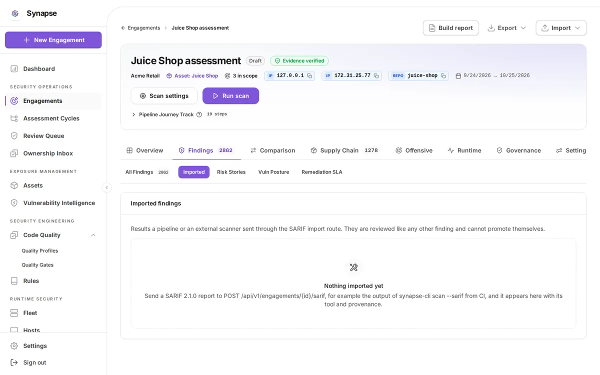This screenshot has height=375, width=600.
Task: Open the Supply Chain tab
Action: 344,150
